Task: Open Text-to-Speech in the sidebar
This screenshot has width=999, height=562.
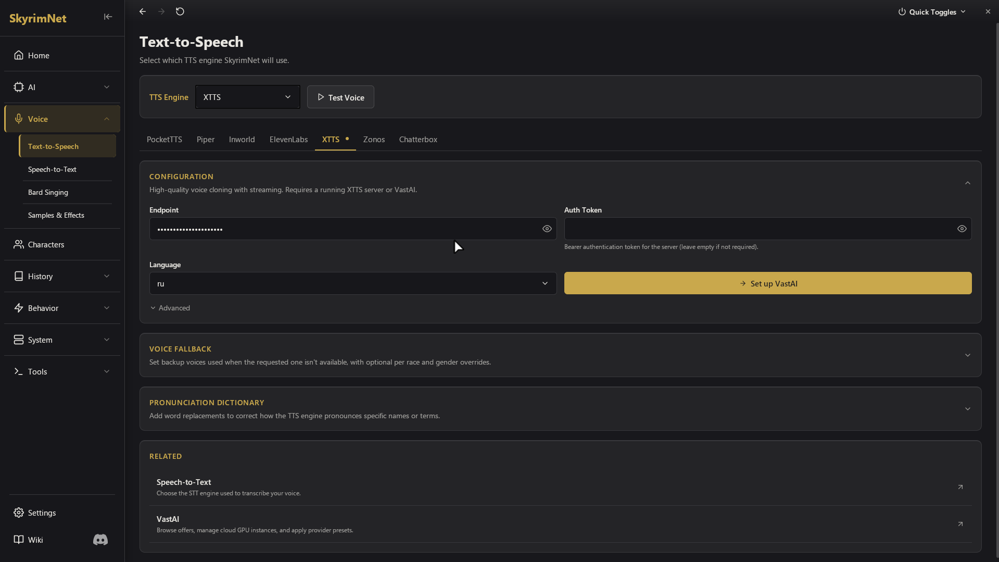Action: pyautogui.click(x=68, y=146)
